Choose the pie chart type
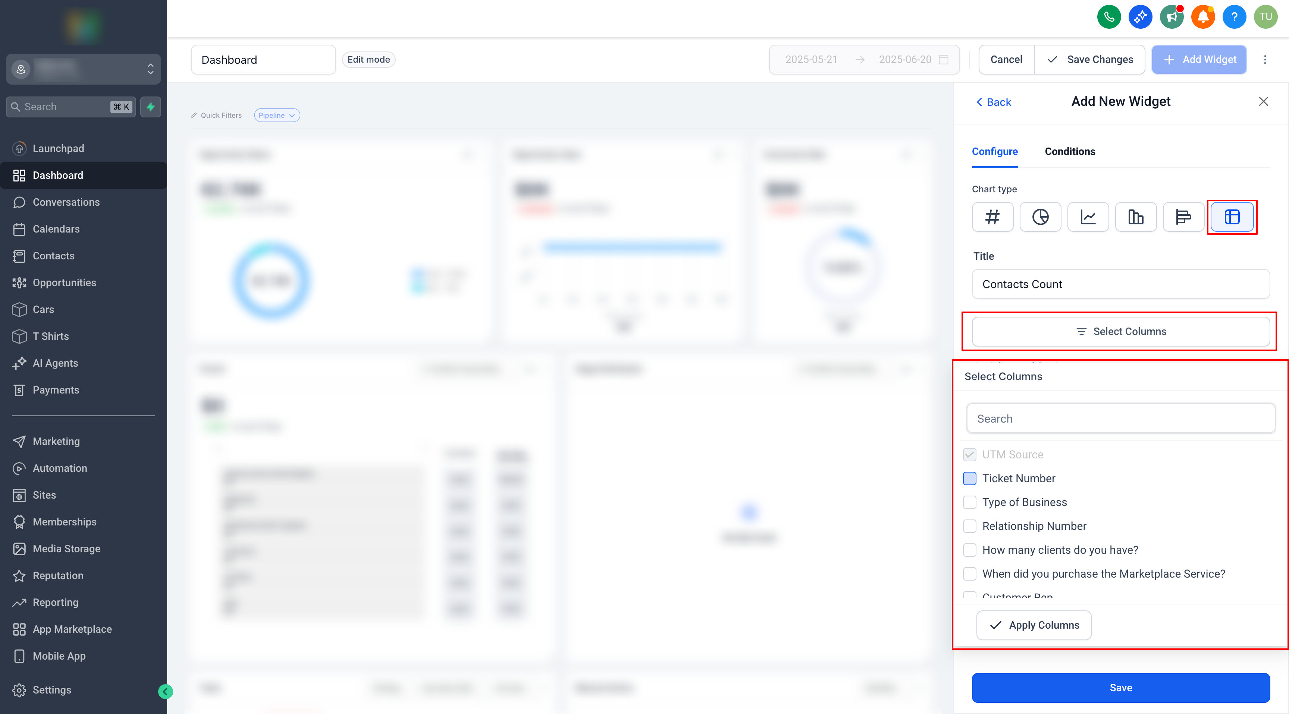This screenshot has width=1289, height=714. pyautogui.click(x=1040, y=217)
